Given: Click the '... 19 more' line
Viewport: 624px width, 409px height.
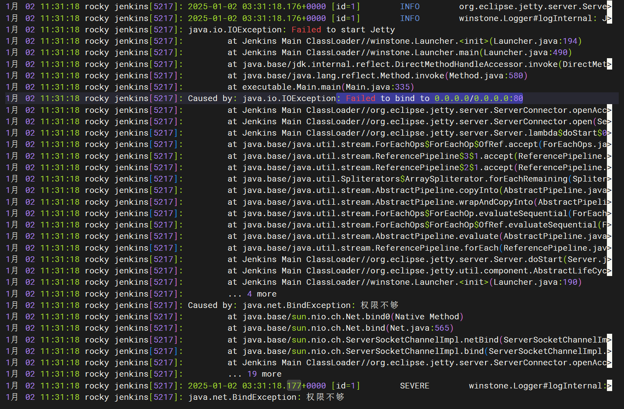Looking at the screenshot, I should point(255,374).
